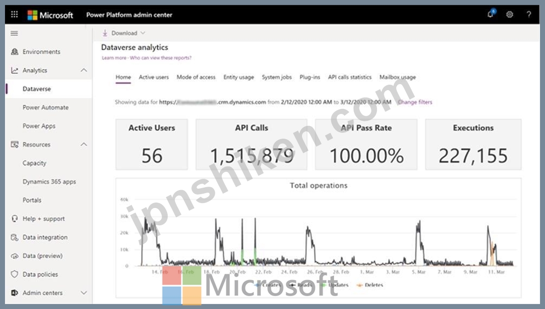The image size is (545, 309).
Task: Open the settings gear icon
Action: (x=510, y=14)
